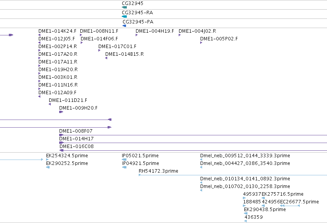Viewport: 327px width, 223px height.
Task: Open the DME1-017A11.R feature
Action: point(58,62)
